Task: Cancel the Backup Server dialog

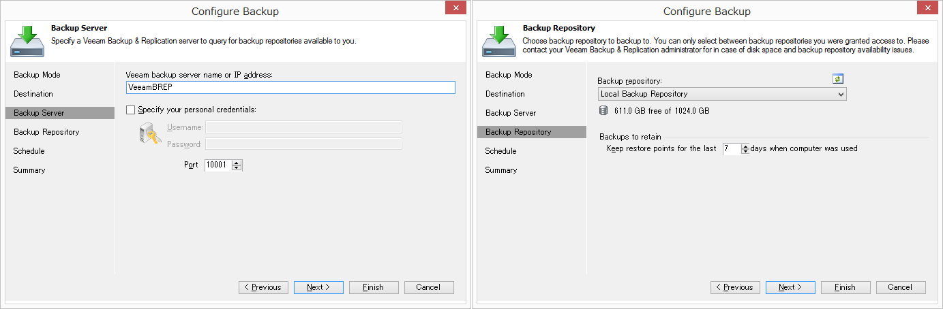Action: 429,287
